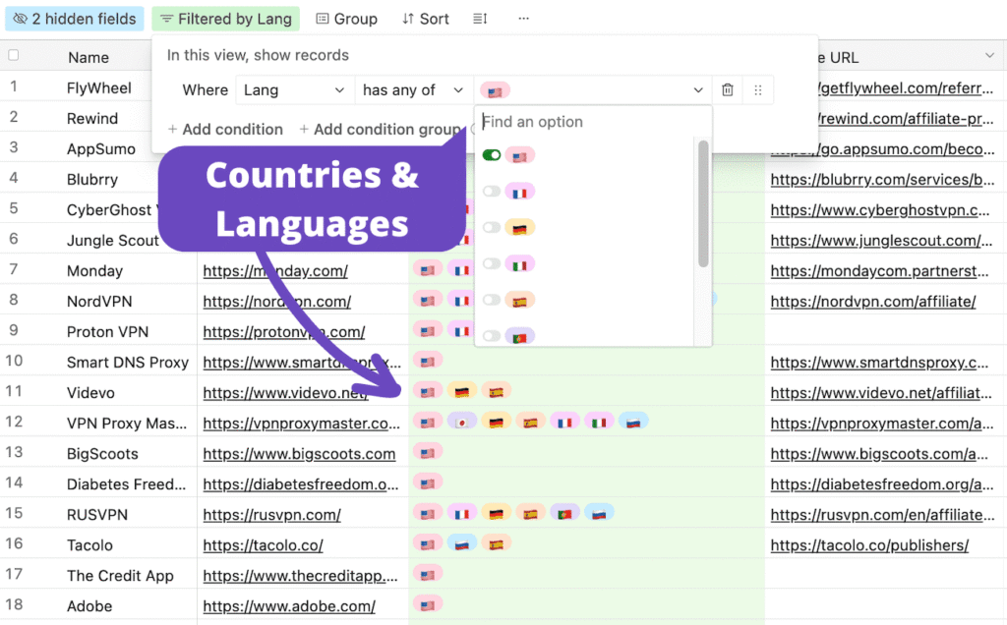This screenshot has height=625, width=1007.
Task: Enable the German flag option toggle
Action: click(492, 227)
